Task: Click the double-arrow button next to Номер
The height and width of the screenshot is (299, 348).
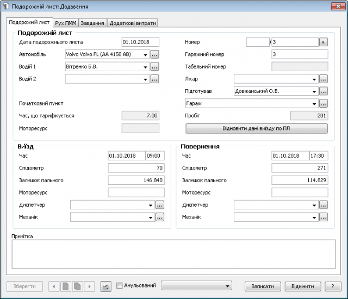Action: coord(323,42)
